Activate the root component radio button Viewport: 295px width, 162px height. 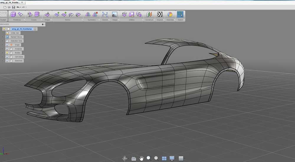[x=35, y=29]
